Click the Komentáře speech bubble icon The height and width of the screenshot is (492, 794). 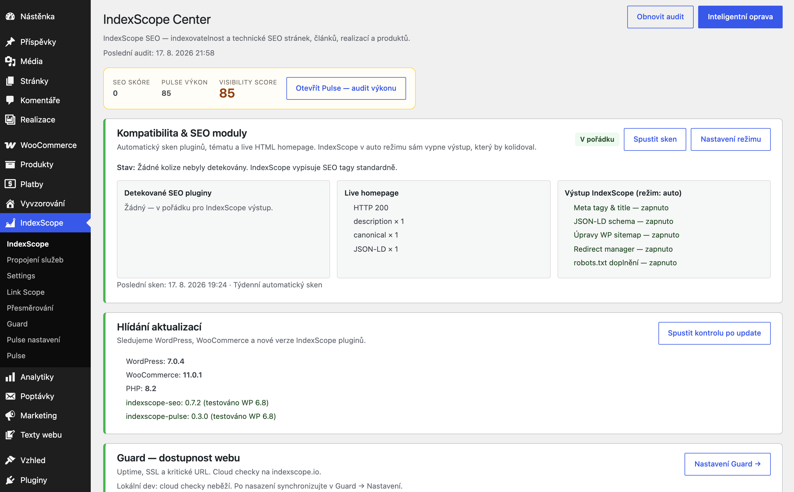tap(10, 100)
